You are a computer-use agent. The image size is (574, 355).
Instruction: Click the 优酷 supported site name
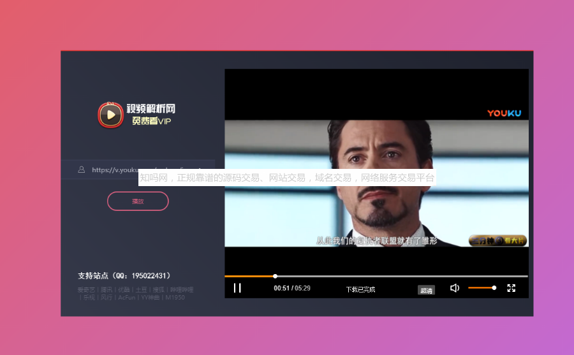[x=124, y=290]
